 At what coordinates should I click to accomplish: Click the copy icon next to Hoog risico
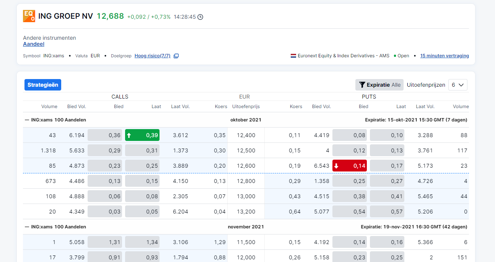[176, 56]
